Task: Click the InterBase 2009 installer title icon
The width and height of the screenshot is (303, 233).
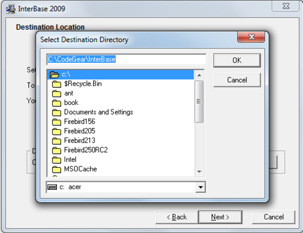Action: tap(10, 9)
